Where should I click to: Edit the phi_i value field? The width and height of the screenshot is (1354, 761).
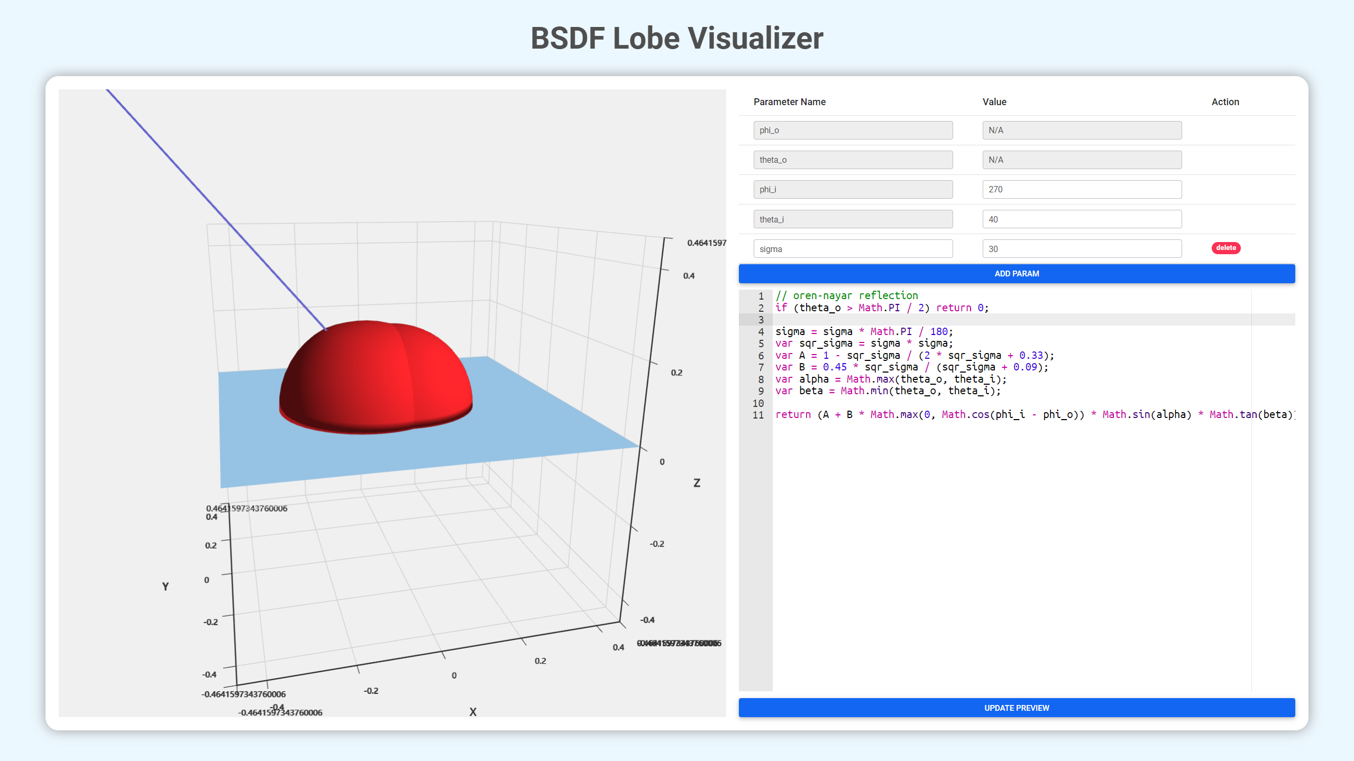(1081, 189)
